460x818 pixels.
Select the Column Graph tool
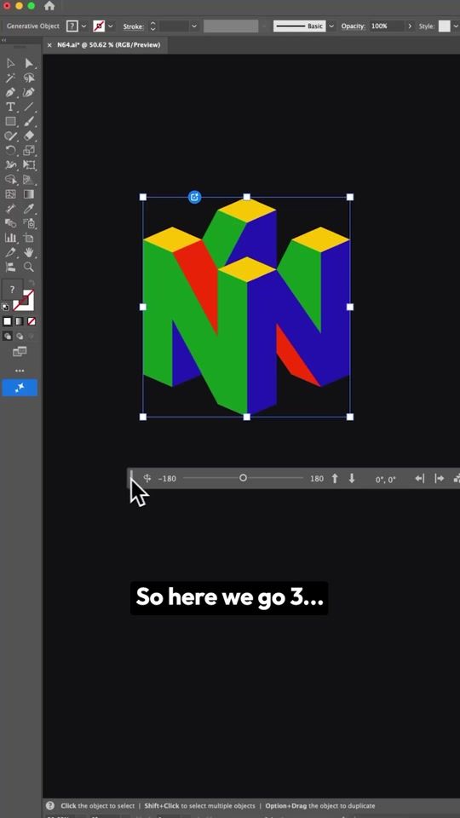[10, 238]
